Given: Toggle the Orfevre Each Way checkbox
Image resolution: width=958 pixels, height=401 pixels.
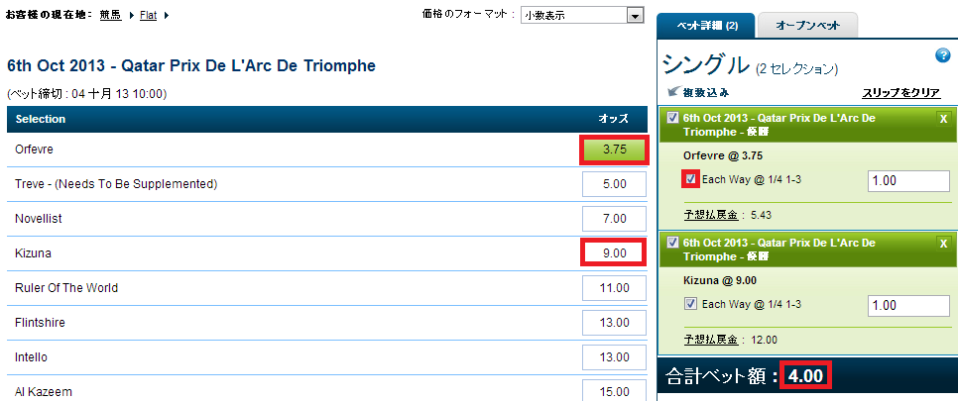Looking at the screenshot, I should (x=691, y=179).
